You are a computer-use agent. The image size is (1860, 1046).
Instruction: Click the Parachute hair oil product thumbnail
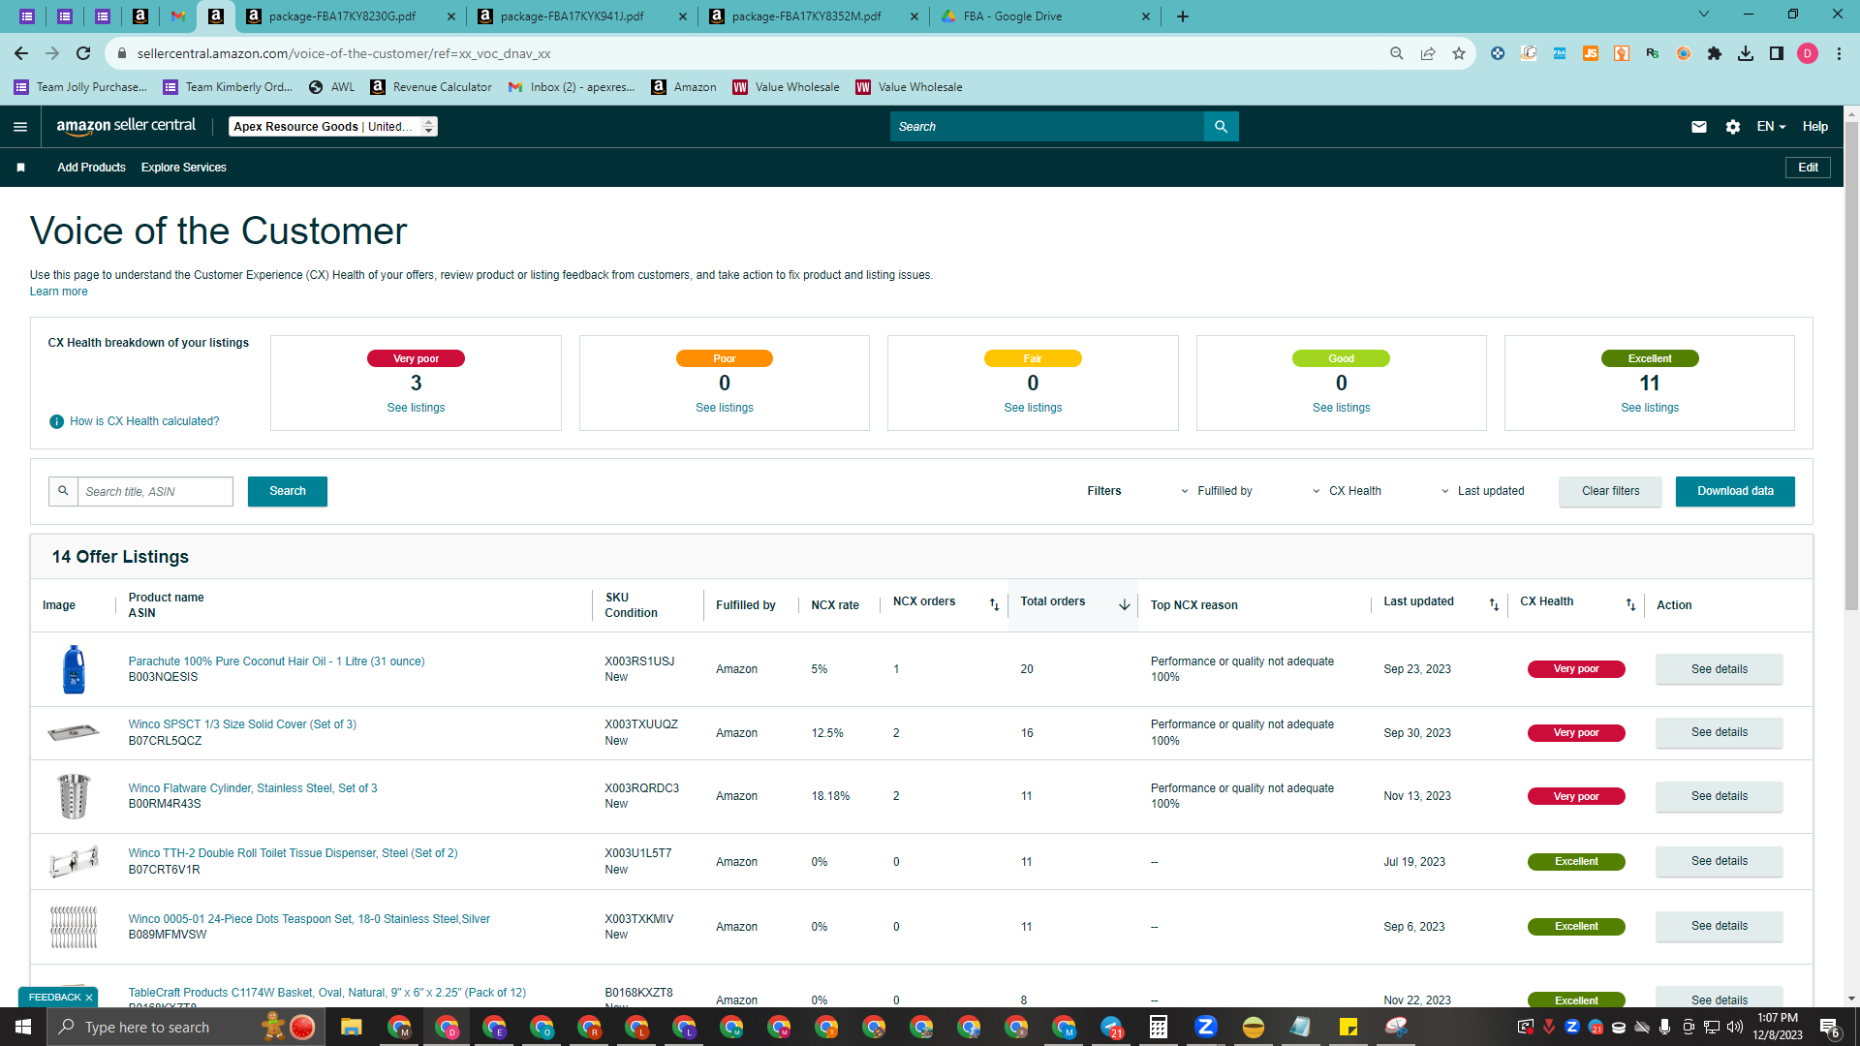(74, 669)
